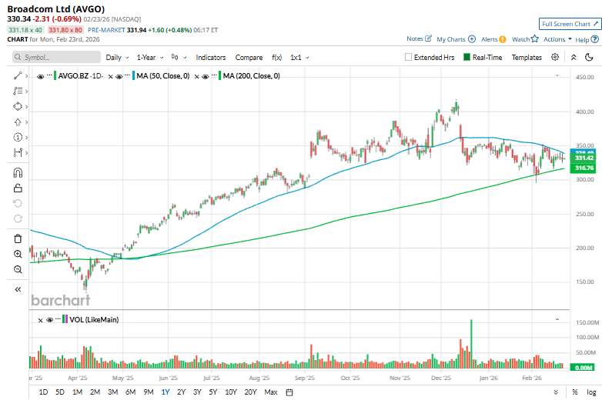Screen dimensions: 602x400
Task: Toggle visibility of VOL indicator
Action: coord(49,320)
